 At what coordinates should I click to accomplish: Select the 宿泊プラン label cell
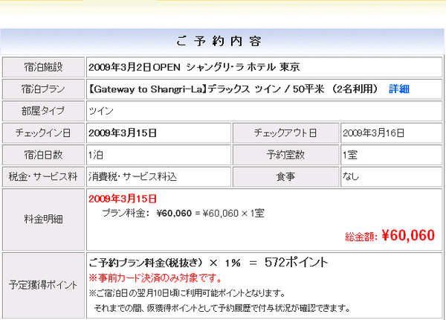(x=44, y=89)
